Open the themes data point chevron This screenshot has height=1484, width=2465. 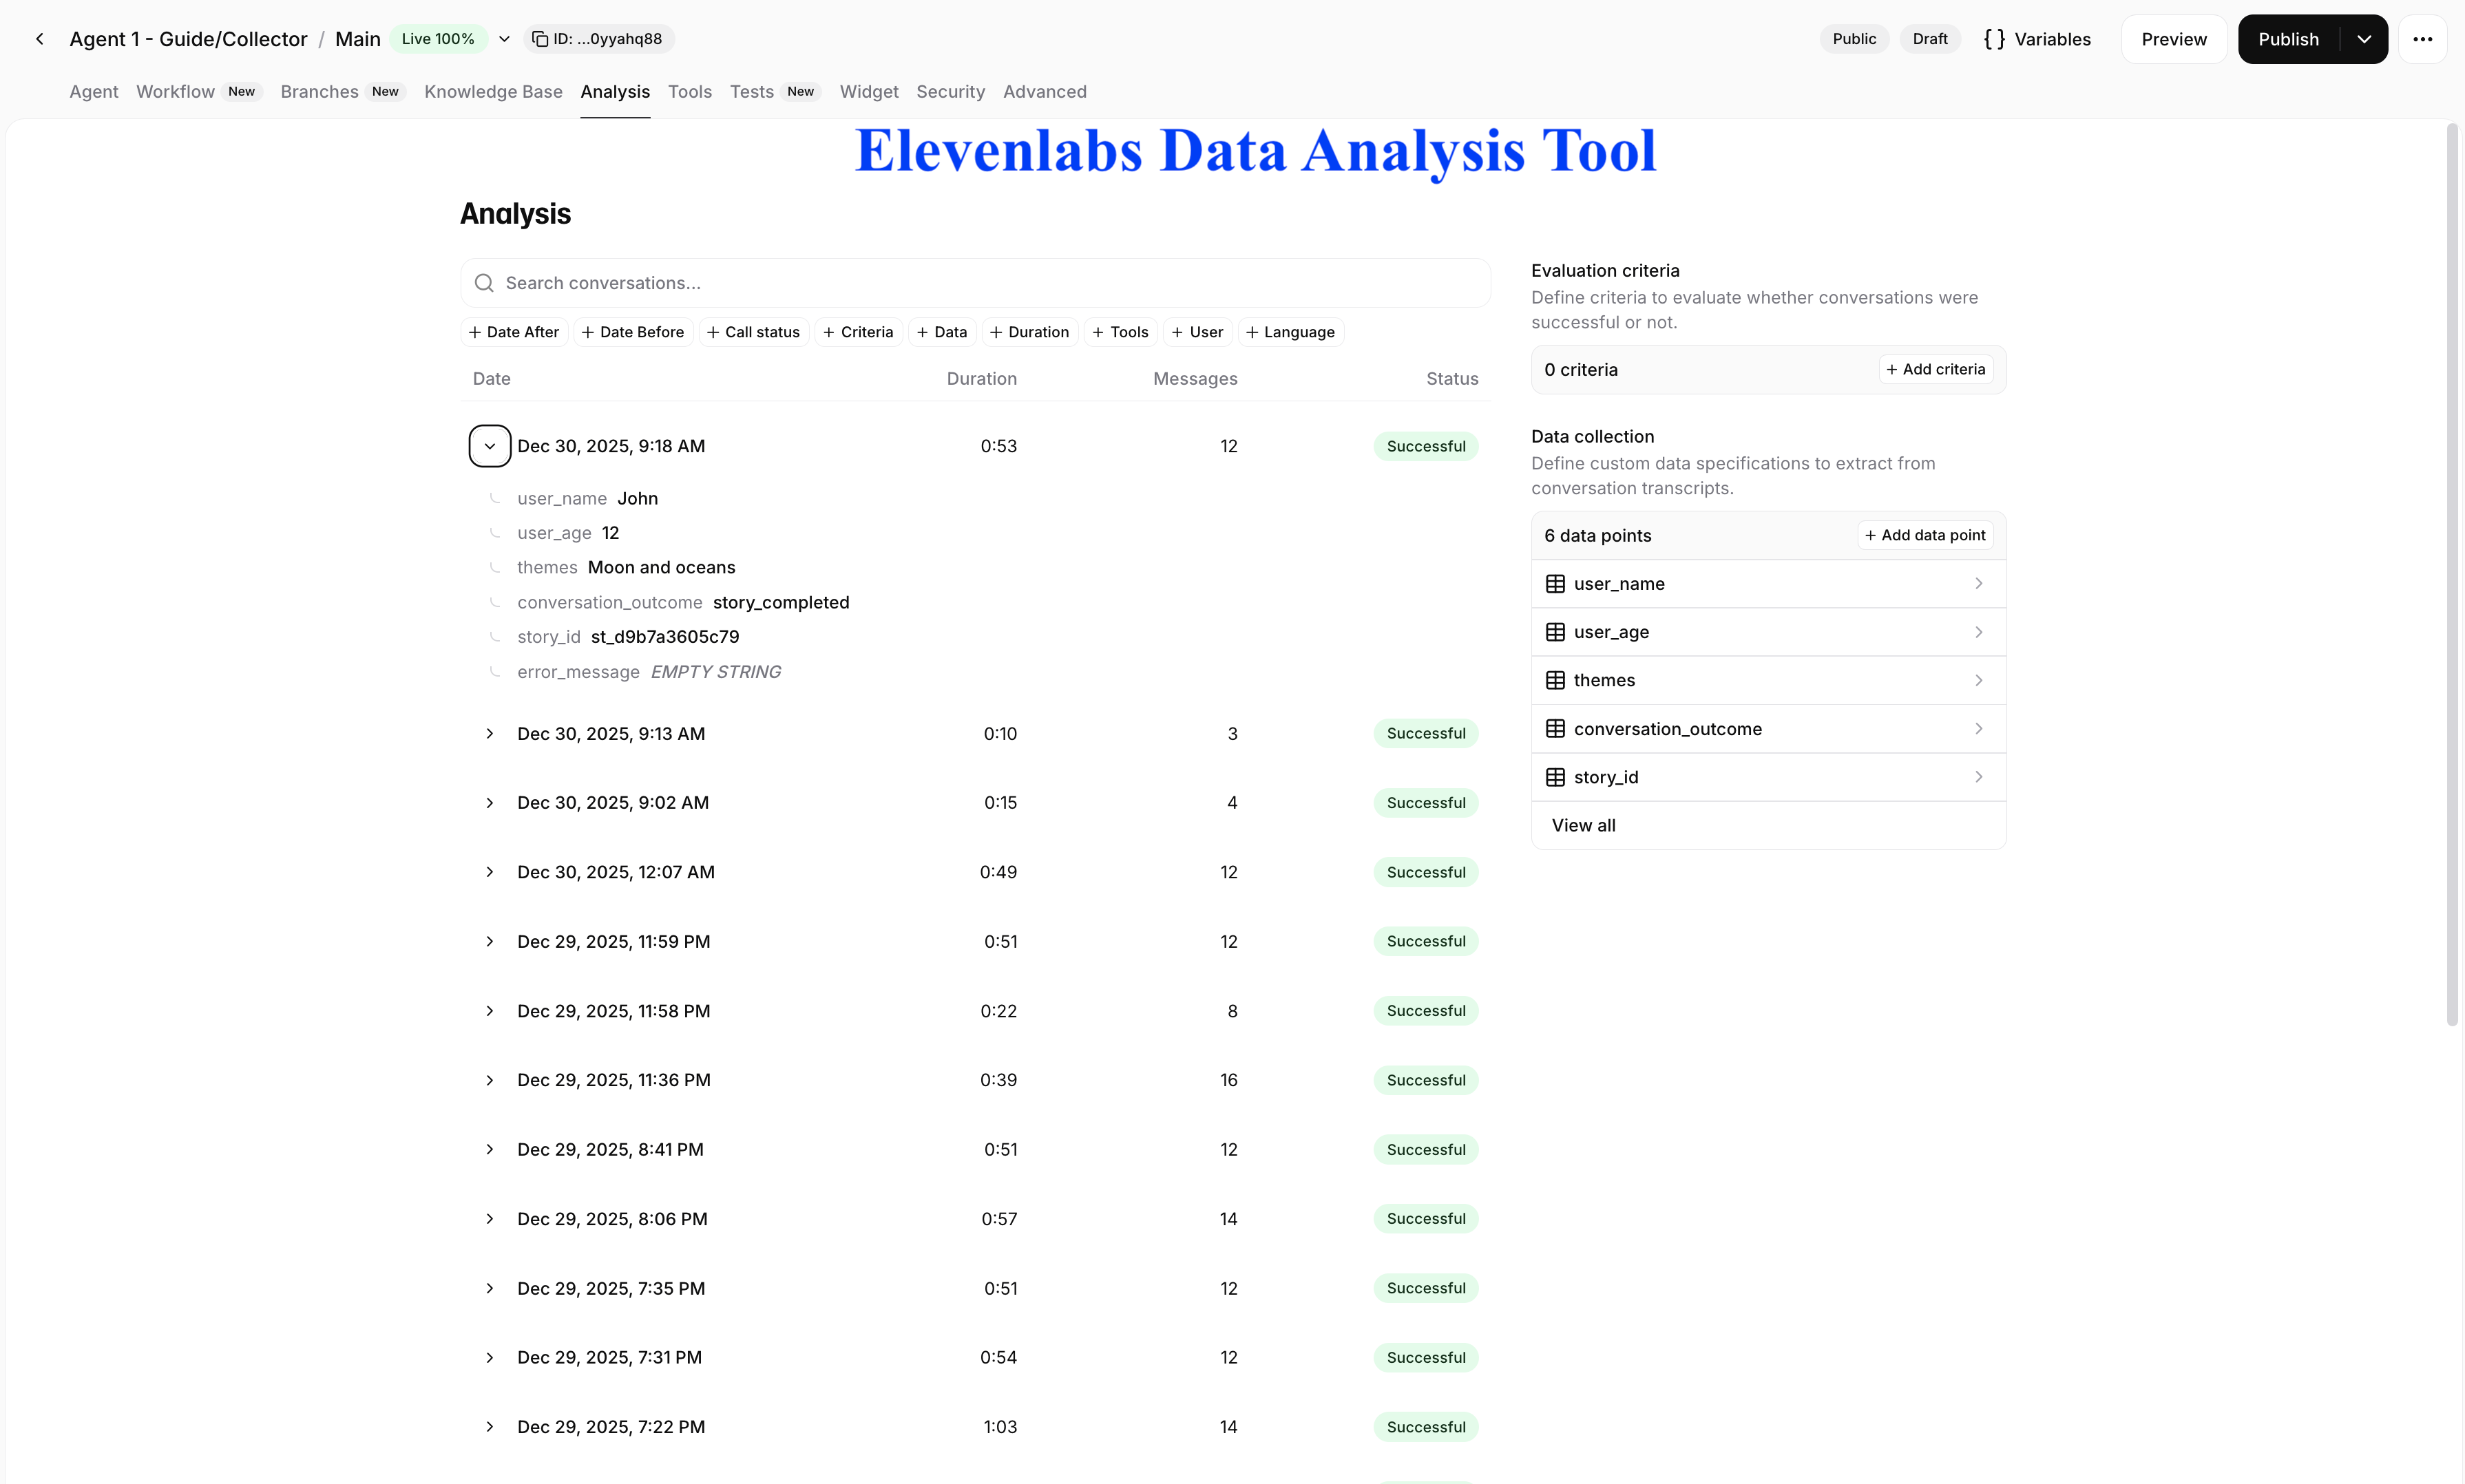click(x=1978, y=680)
